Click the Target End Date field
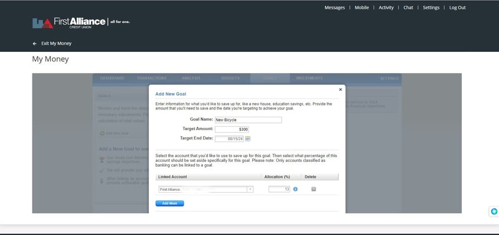Image resolution: width=499 pixels, height=235 pixels. (229, 139)
